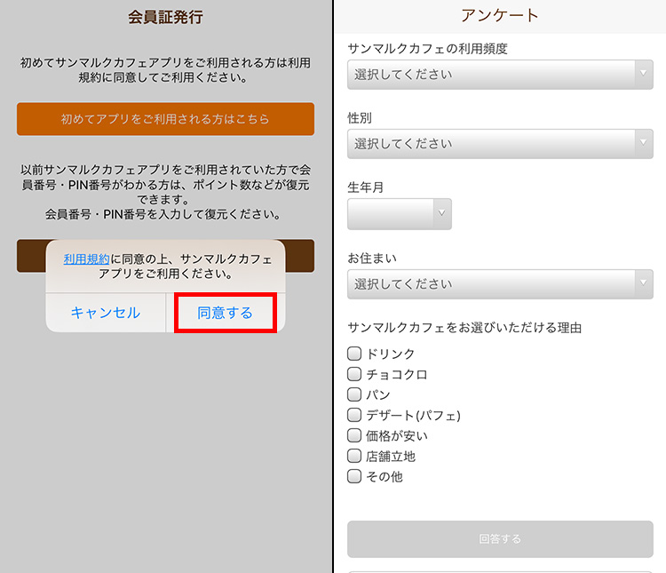
Task: Check the 店舗立地 checkbox
Action: [354, 456]
